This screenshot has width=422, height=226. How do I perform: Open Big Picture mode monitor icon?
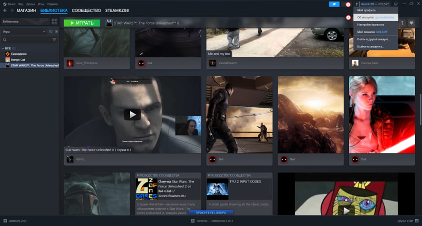(396, 4)
